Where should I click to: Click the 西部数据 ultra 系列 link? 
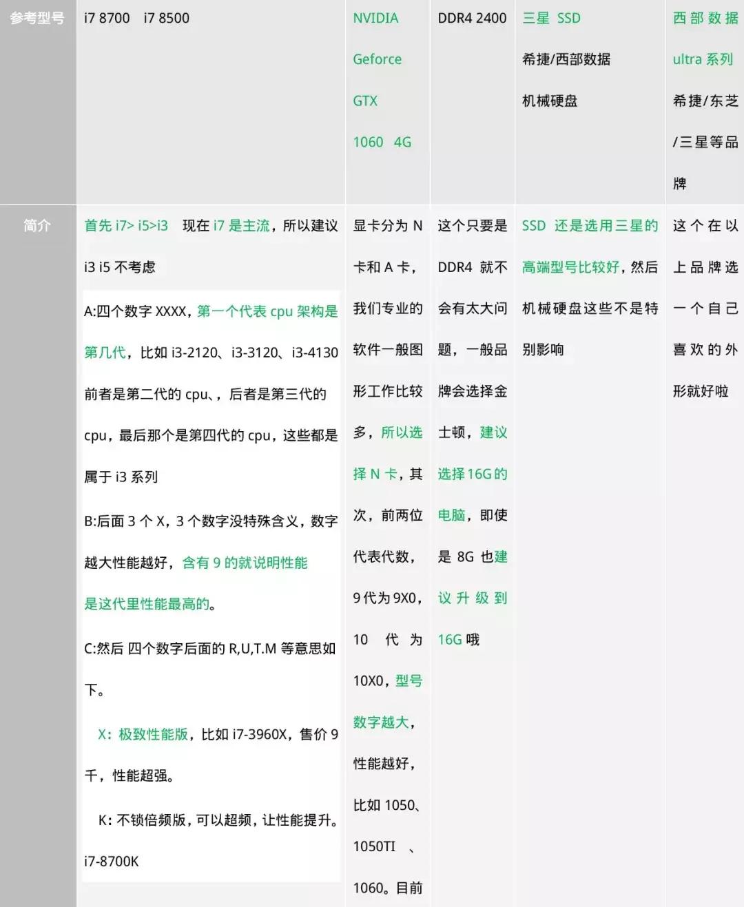pos(704,39)
